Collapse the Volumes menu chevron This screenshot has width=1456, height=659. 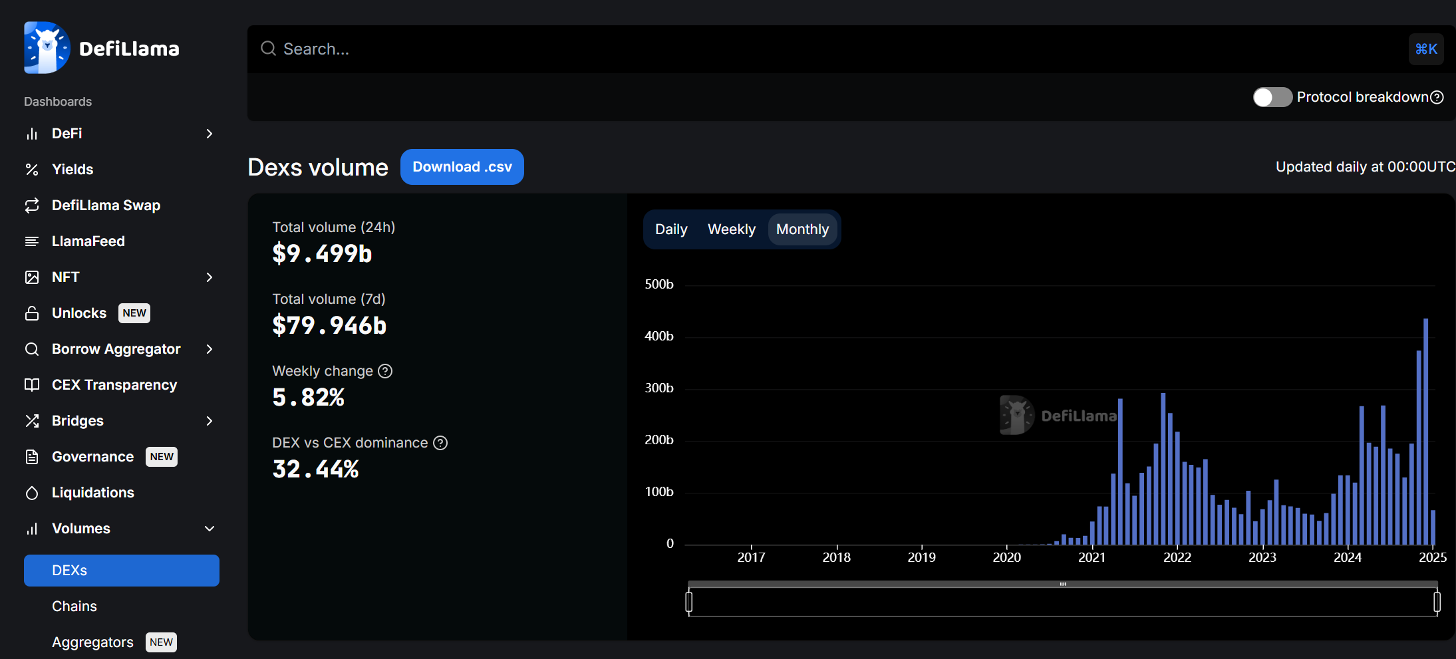[x=210, y=529]
